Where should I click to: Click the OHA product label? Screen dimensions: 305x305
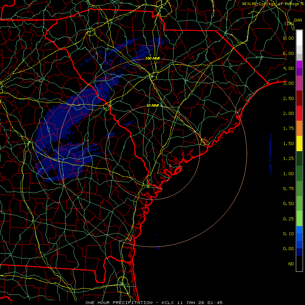298,20
